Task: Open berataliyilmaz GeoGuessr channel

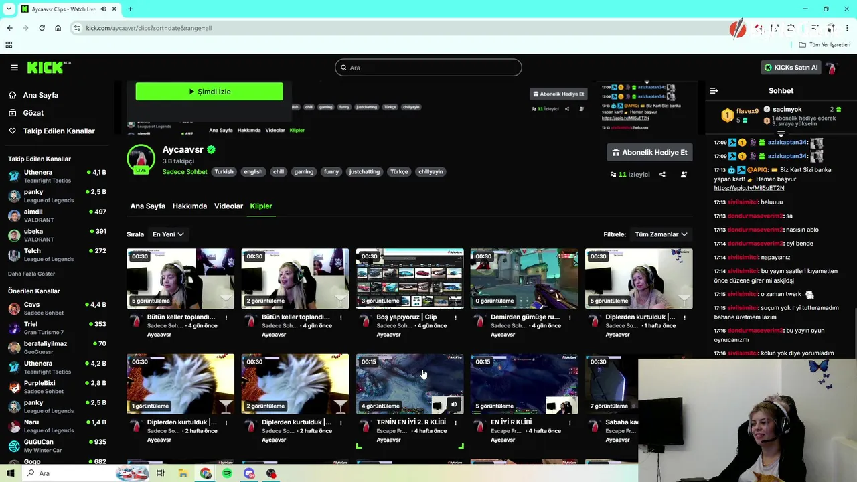Action: (x=58, y=347)
